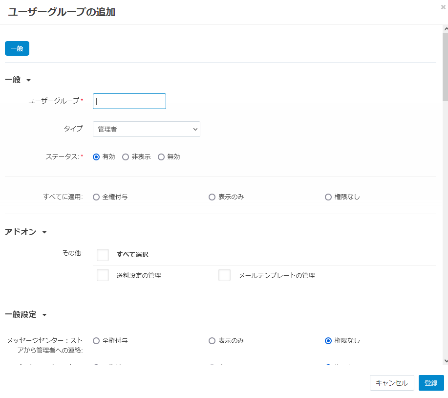
Task: Select the 非表示 status radio button
Action: click(x=126, y=157)
